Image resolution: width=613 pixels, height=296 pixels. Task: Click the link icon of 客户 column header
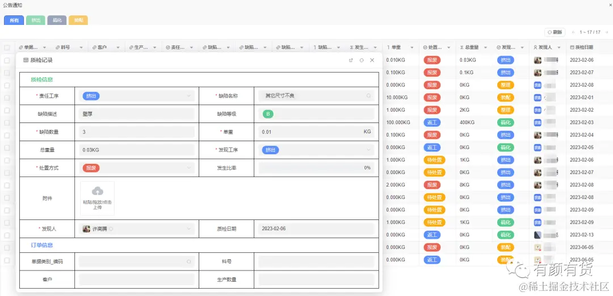[94, 47]
